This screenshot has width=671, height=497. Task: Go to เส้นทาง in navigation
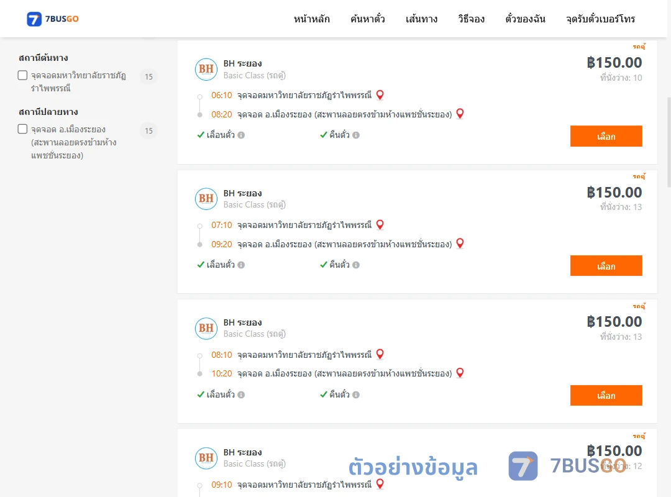[x=421, y=19]
